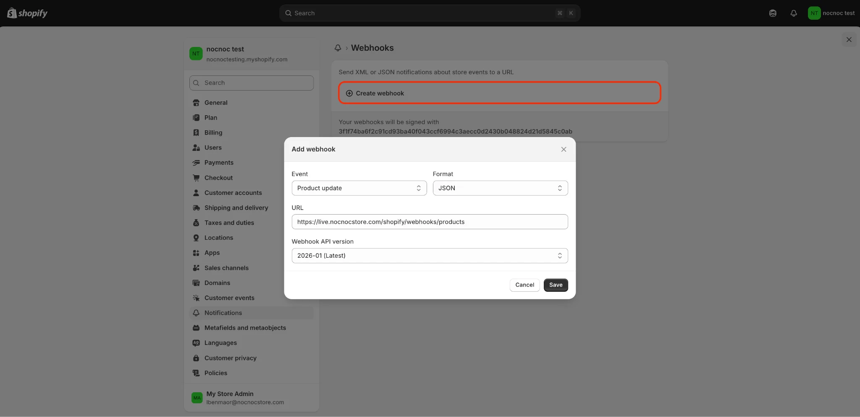Click the nocnoc test account avatar
The height and width of the screenshot is (417, 860).
pyautogui.click(x=814, y=13)
